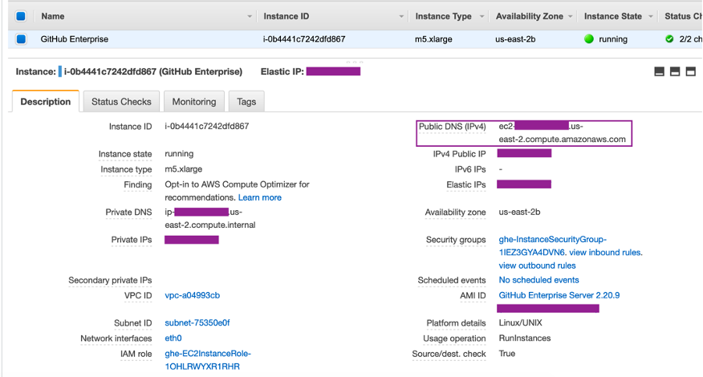Click the leftmost details pane layout icon
The width and height of the screenshot is (703, 377).
[659, 72]
